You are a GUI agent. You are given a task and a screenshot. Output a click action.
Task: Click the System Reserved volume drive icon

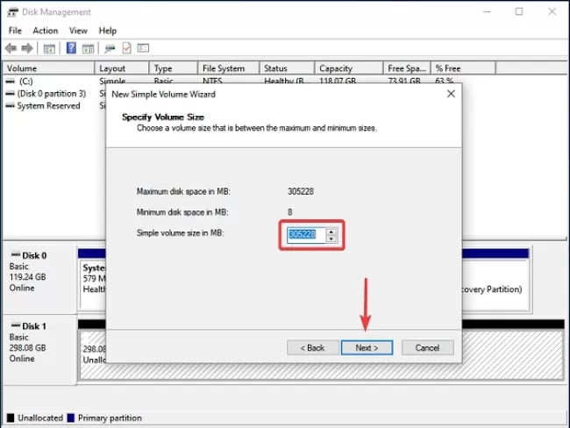click(x=10, y=106)
